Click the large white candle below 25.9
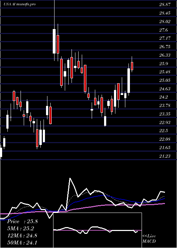Viewport: 177px width, 248px height. (x=129, y=80)
